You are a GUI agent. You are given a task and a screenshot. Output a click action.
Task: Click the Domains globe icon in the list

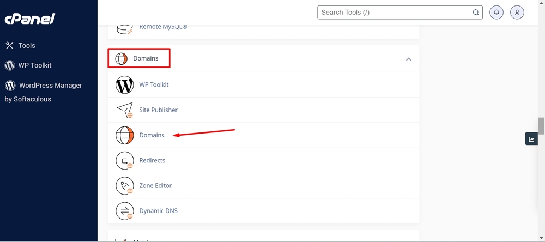click(124, 135)
